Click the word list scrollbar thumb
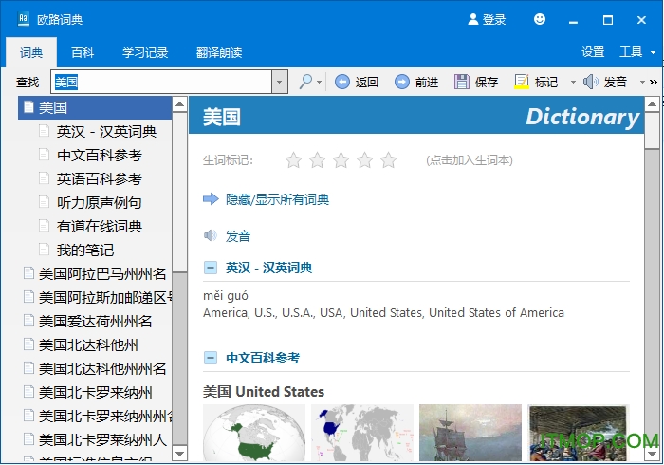Viewport: 664px width, 465px height. tap(179, 192)
